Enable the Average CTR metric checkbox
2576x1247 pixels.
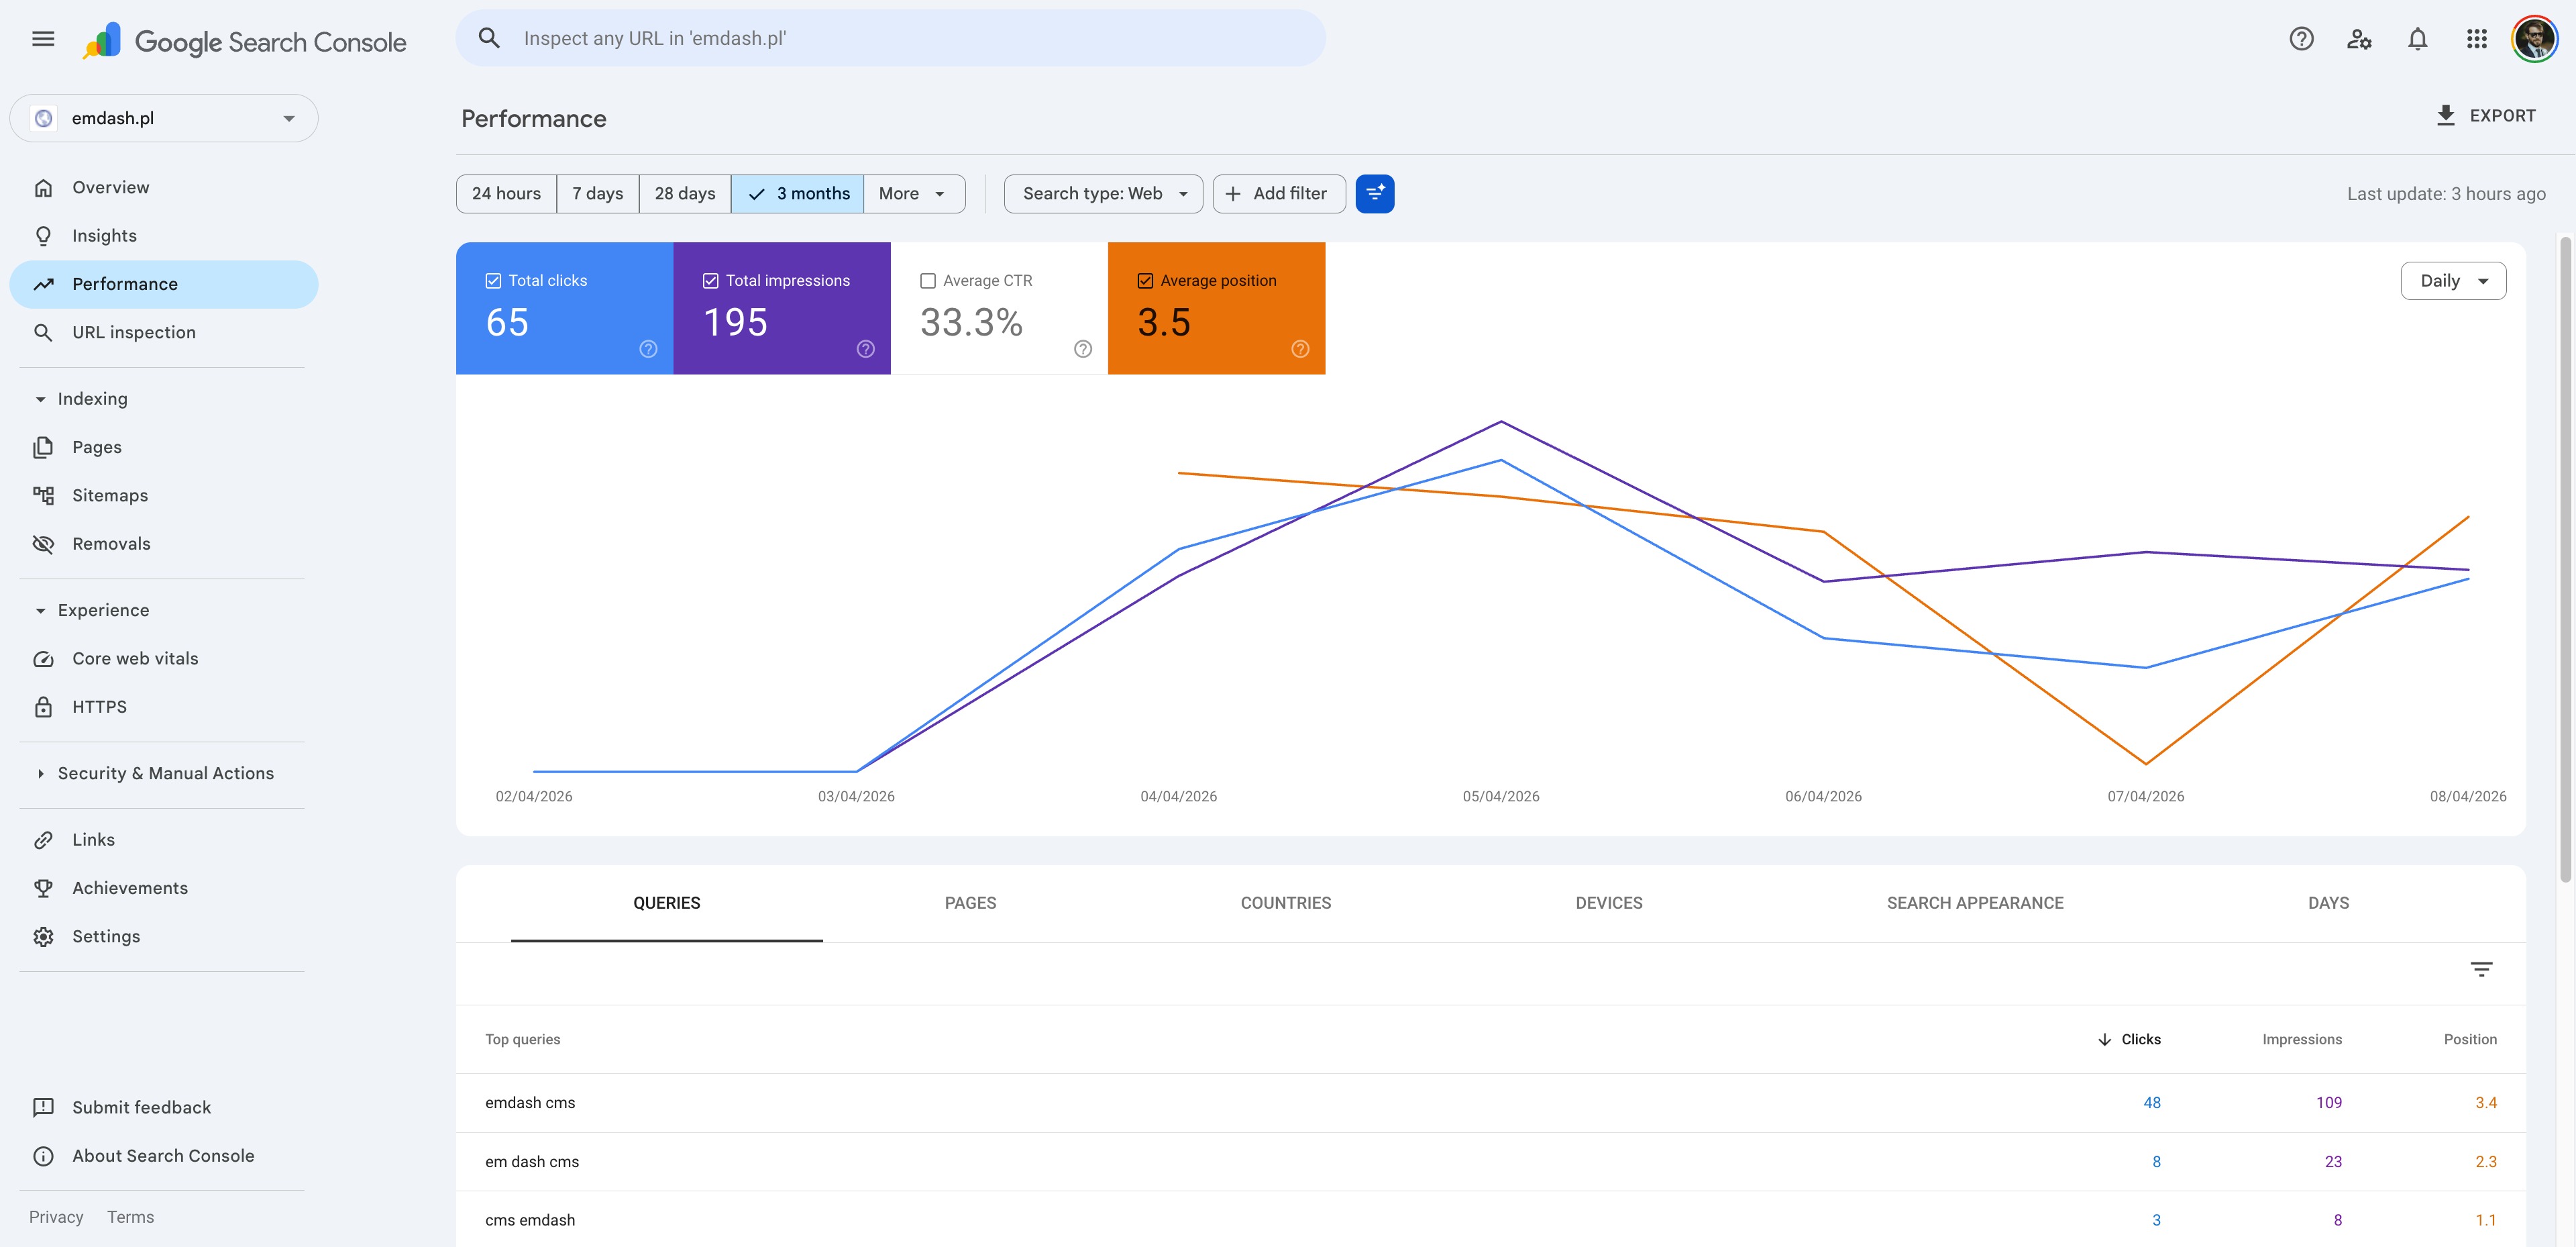coord(927,281)
